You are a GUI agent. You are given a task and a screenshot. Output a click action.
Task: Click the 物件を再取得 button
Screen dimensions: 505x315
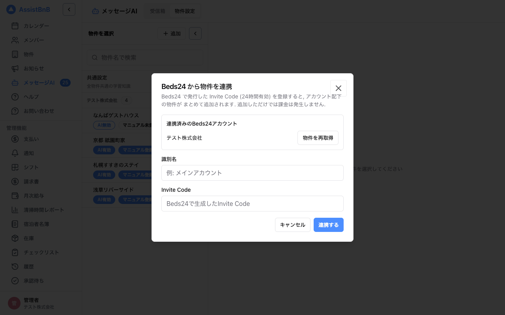tap(318, 138)
